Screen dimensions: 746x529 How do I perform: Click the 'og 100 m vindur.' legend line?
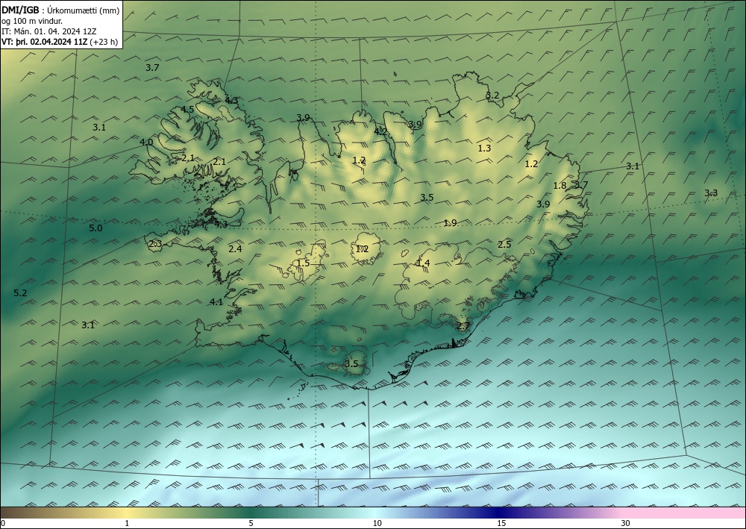pos(32,21)
